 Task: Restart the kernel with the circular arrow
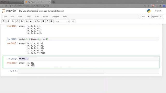[x=47, y=21]
